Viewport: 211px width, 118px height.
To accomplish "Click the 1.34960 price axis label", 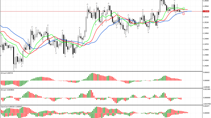I will coord(206,33).
